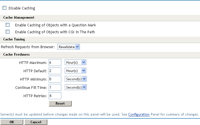Expand HTTP Default time unit dropdown
200x125 pixels.
pyautogui.click(x=76, y=71)
